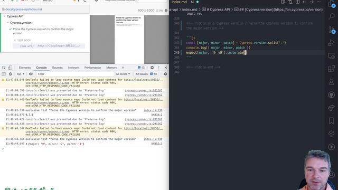Select the passing 'Parse the Cypress version' test
This screenshot has height=190, width=338.
(x=43, y=31)
